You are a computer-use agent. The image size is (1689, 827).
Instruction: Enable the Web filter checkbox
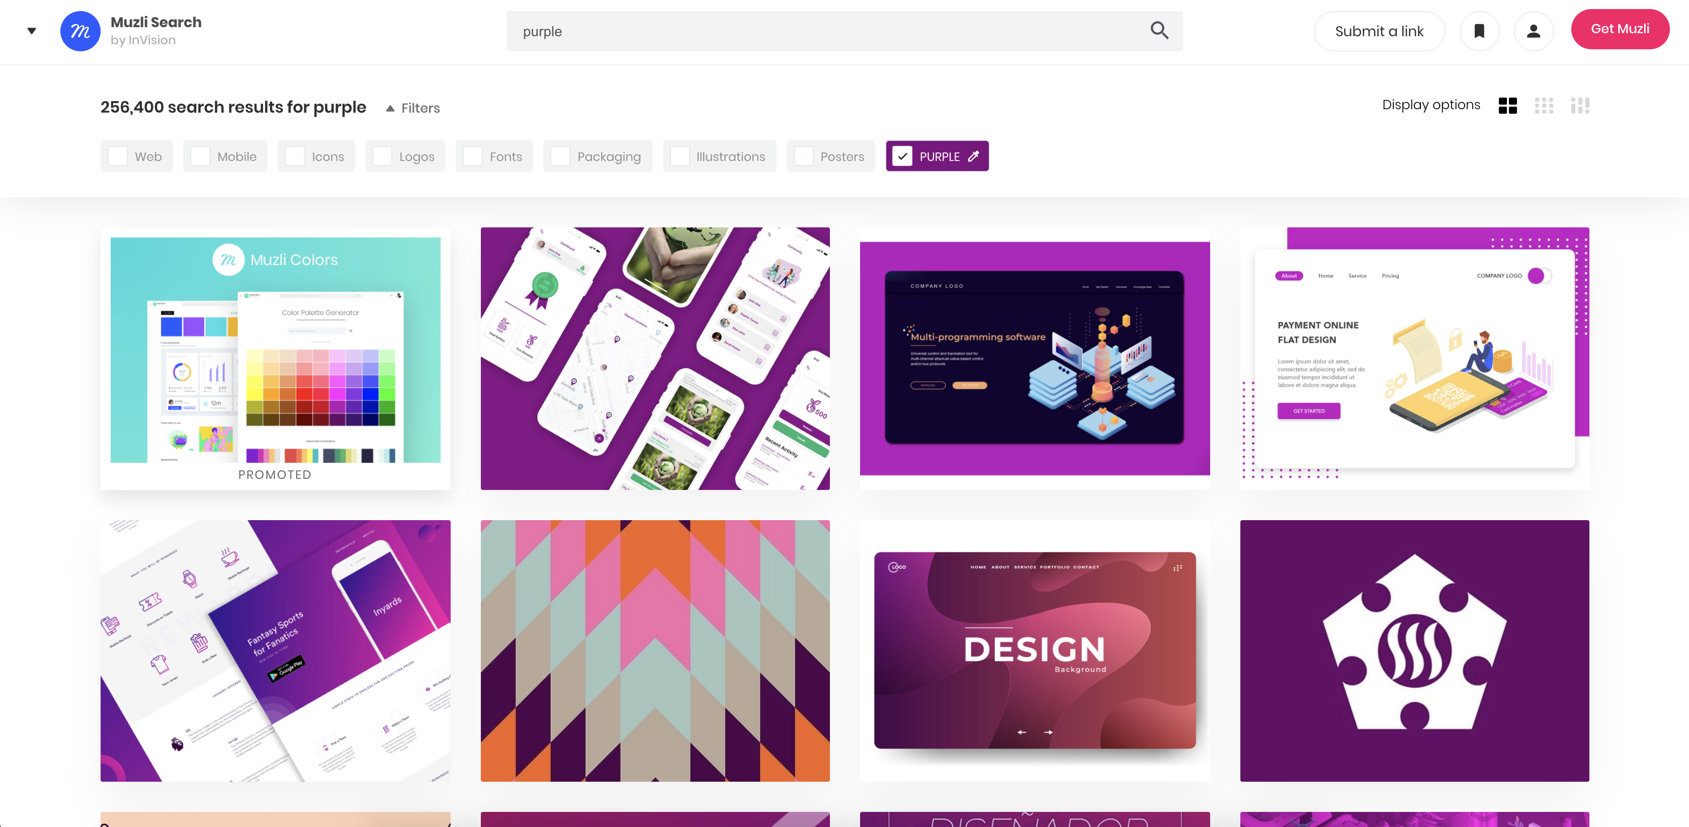pyautogui.click(x=117, y=156)
